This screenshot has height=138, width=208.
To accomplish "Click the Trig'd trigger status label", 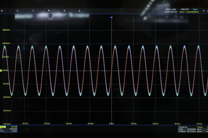I will point(195,9).
